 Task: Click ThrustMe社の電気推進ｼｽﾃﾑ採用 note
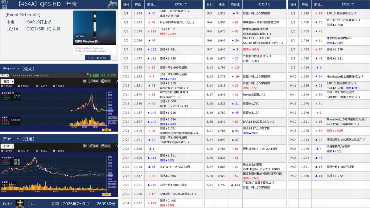coord(347,119)
